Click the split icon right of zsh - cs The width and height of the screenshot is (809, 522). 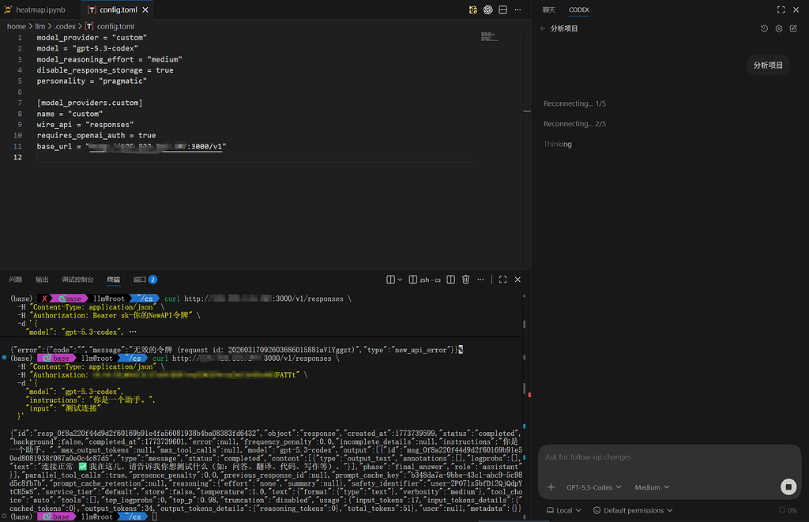tap(451, 280)
